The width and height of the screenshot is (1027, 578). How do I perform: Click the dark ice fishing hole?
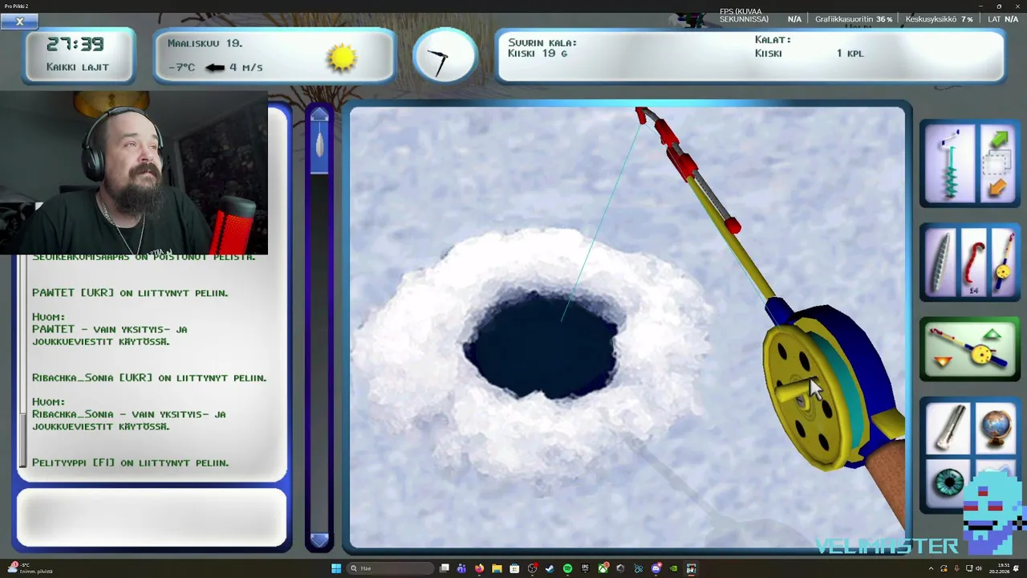(x=543, y=345)
